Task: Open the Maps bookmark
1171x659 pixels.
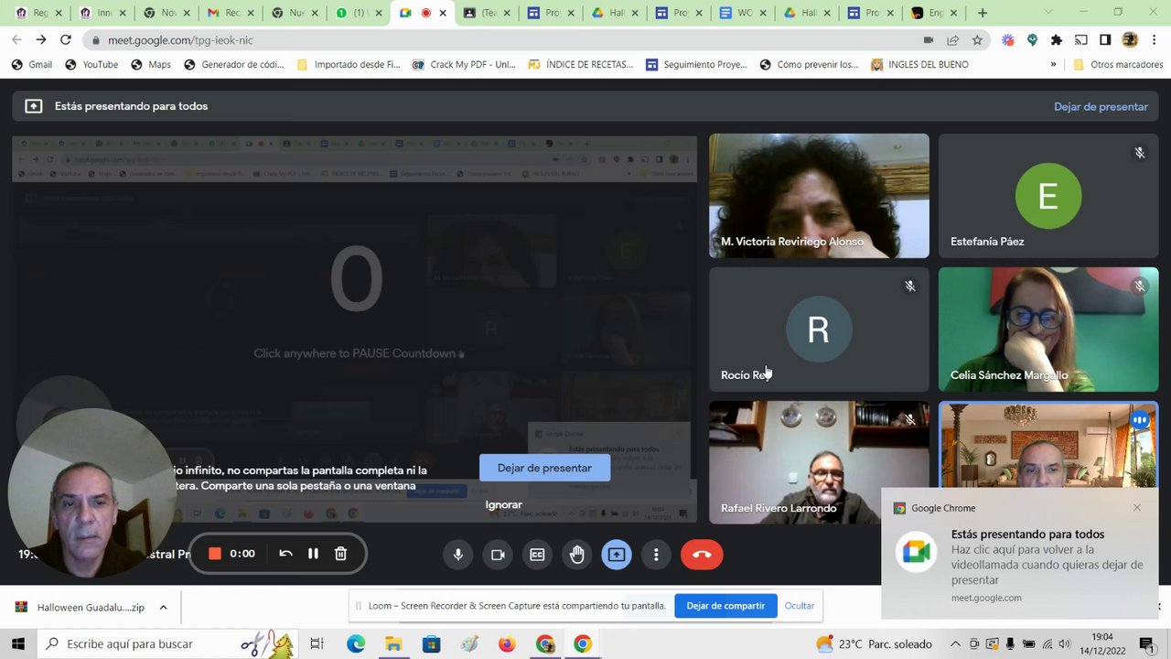Action: click(151, 65)
